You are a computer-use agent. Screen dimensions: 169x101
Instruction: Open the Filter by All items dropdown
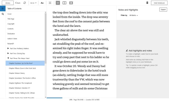tap(134, 15)
